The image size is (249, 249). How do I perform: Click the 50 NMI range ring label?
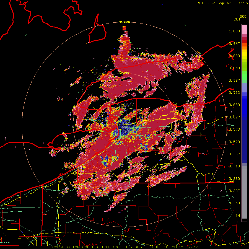click(124, 73)
